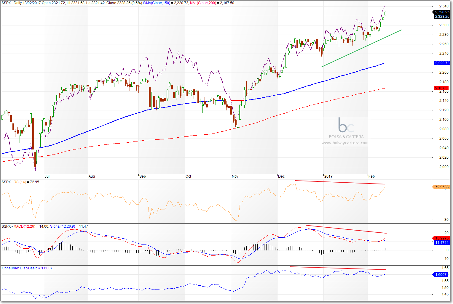This screenshot has height=304, width=453.
Task: Select the green ascending trendline on the price chart
Action: click(362, 48)
